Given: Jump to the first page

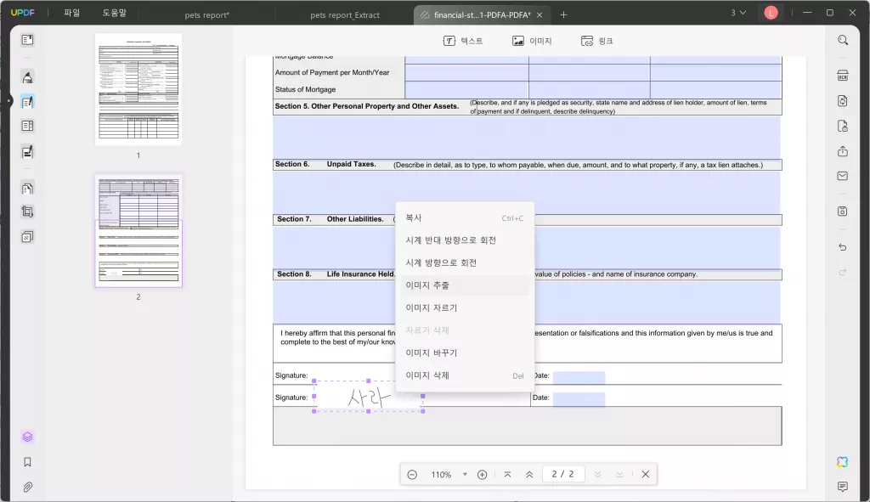Looking at the screenshot, I should coord(508,475).
